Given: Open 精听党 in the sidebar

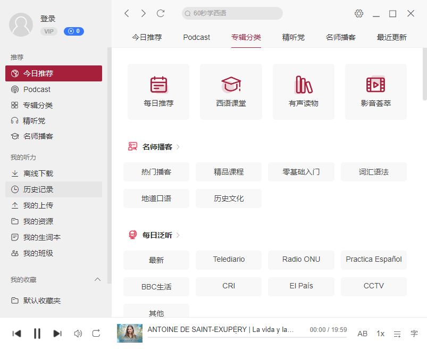Looking at the screenshot, I should (x=54, y=121).
